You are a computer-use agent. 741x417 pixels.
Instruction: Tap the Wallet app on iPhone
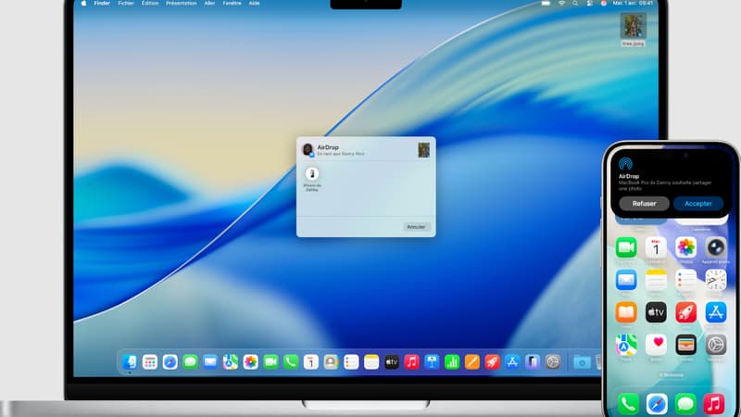tap(685, 345)
